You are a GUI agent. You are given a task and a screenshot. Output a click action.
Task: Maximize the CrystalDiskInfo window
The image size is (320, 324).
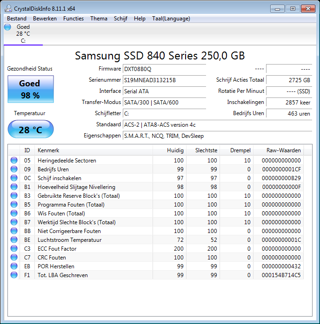click(x=293, y=9)
